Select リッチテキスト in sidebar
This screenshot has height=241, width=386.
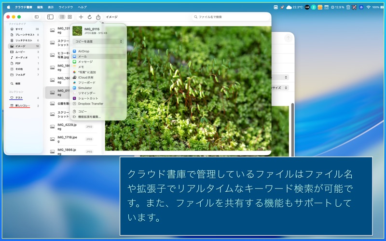point(24,40)
